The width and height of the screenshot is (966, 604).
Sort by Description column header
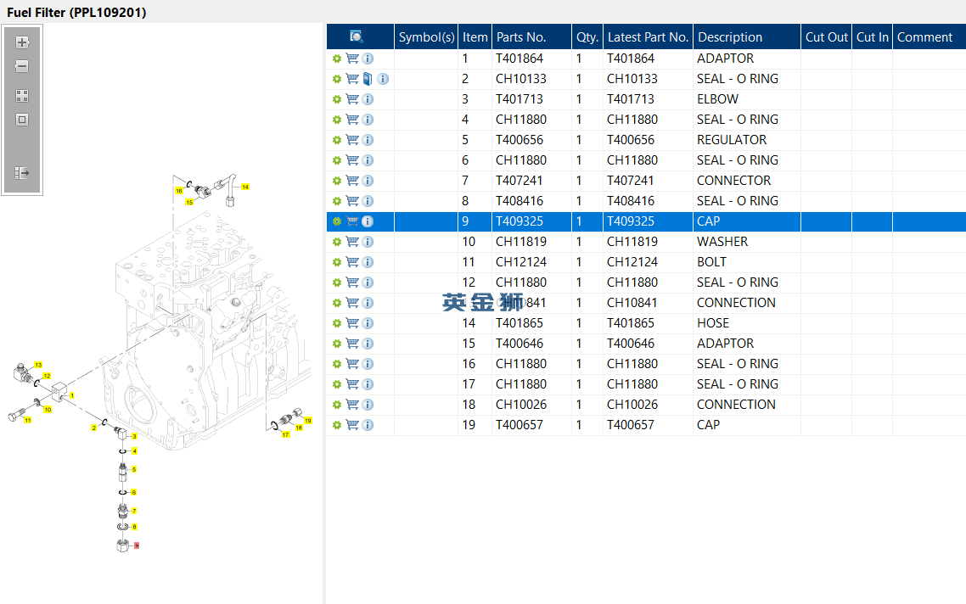pos(747,37)
